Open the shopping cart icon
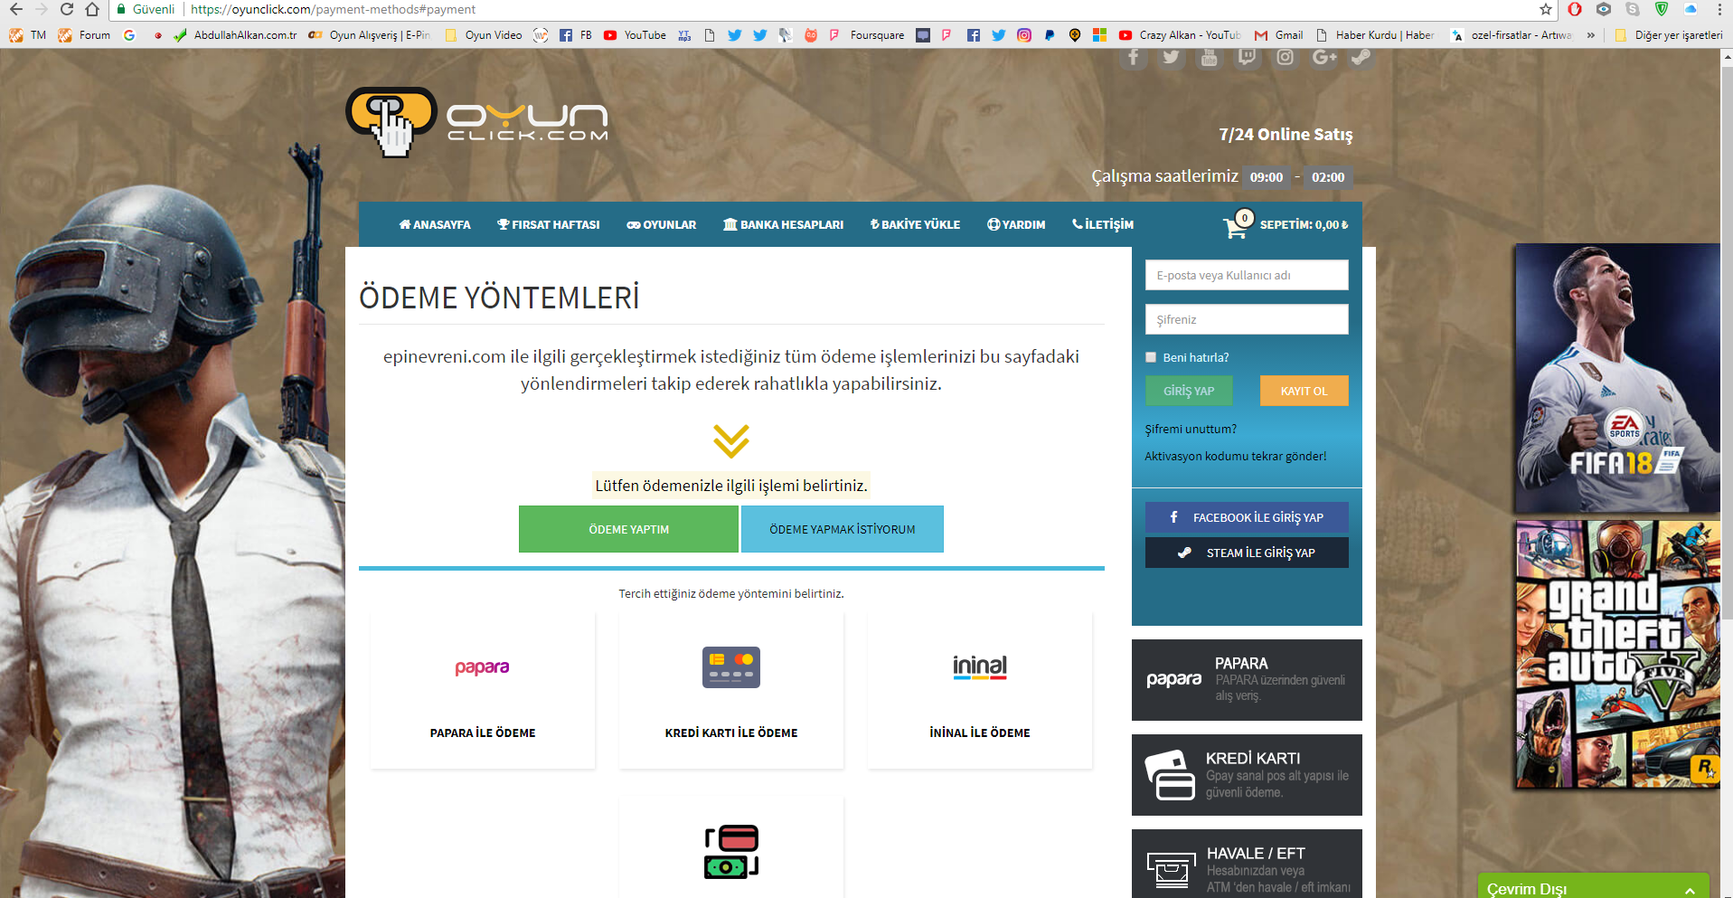Image resolution: width=1733 pixels, height=898 pixels. point(1236,226)
